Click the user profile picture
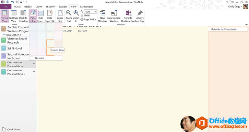249x132 pixels. [245, 6]
